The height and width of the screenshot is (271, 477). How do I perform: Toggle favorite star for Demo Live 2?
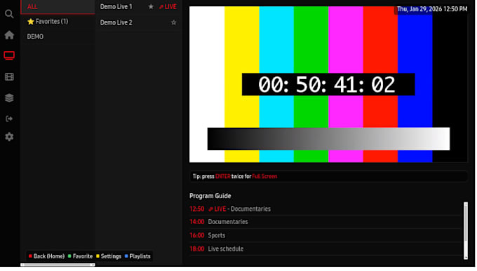pyautogui.click(x=174, y=22)
